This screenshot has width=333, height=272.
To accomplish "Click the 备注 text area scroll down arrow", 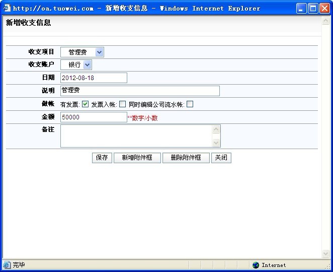I will [216, 143].
